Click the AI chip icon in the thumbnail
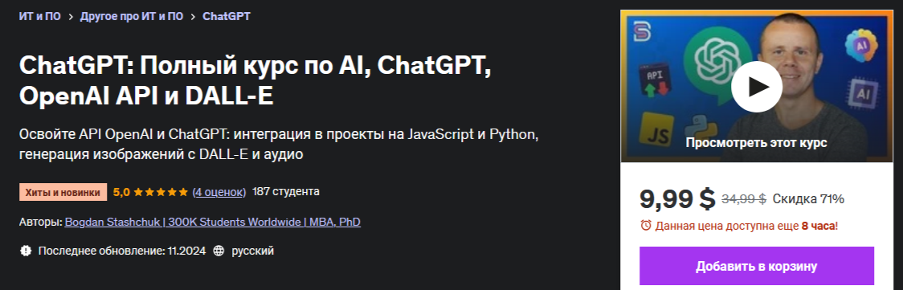 pyautogui.click(x=861, y=94)
